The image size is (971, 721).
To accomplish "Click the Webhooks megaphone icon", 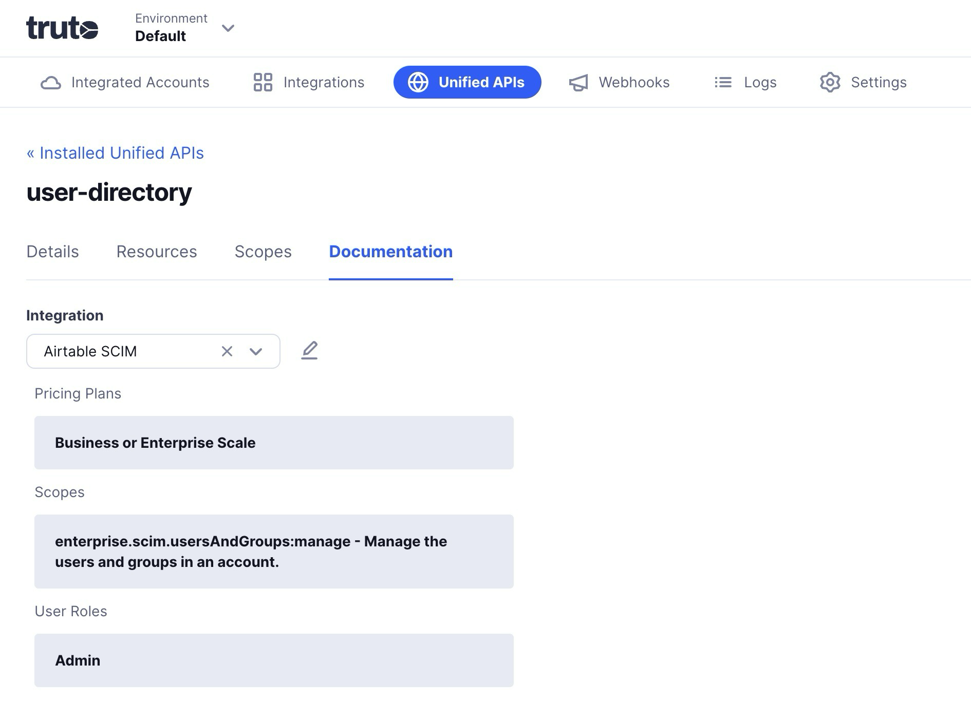I will 578,83.
